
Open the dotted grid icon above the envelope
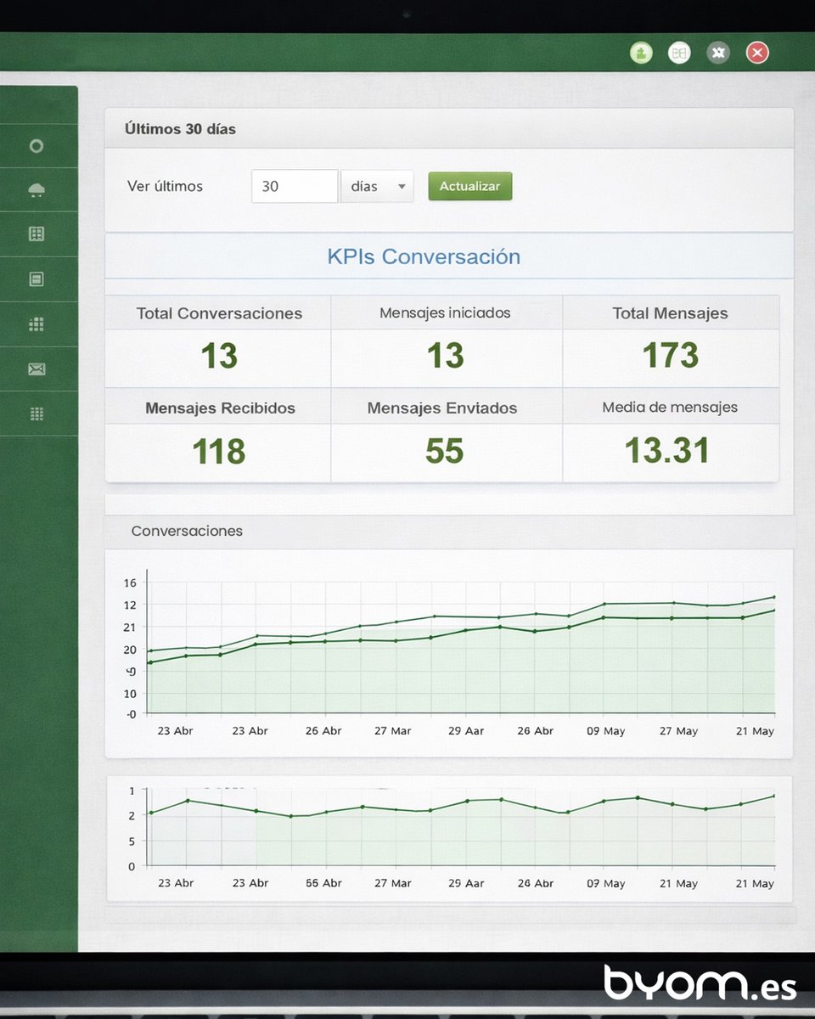(x=37, y=324)
